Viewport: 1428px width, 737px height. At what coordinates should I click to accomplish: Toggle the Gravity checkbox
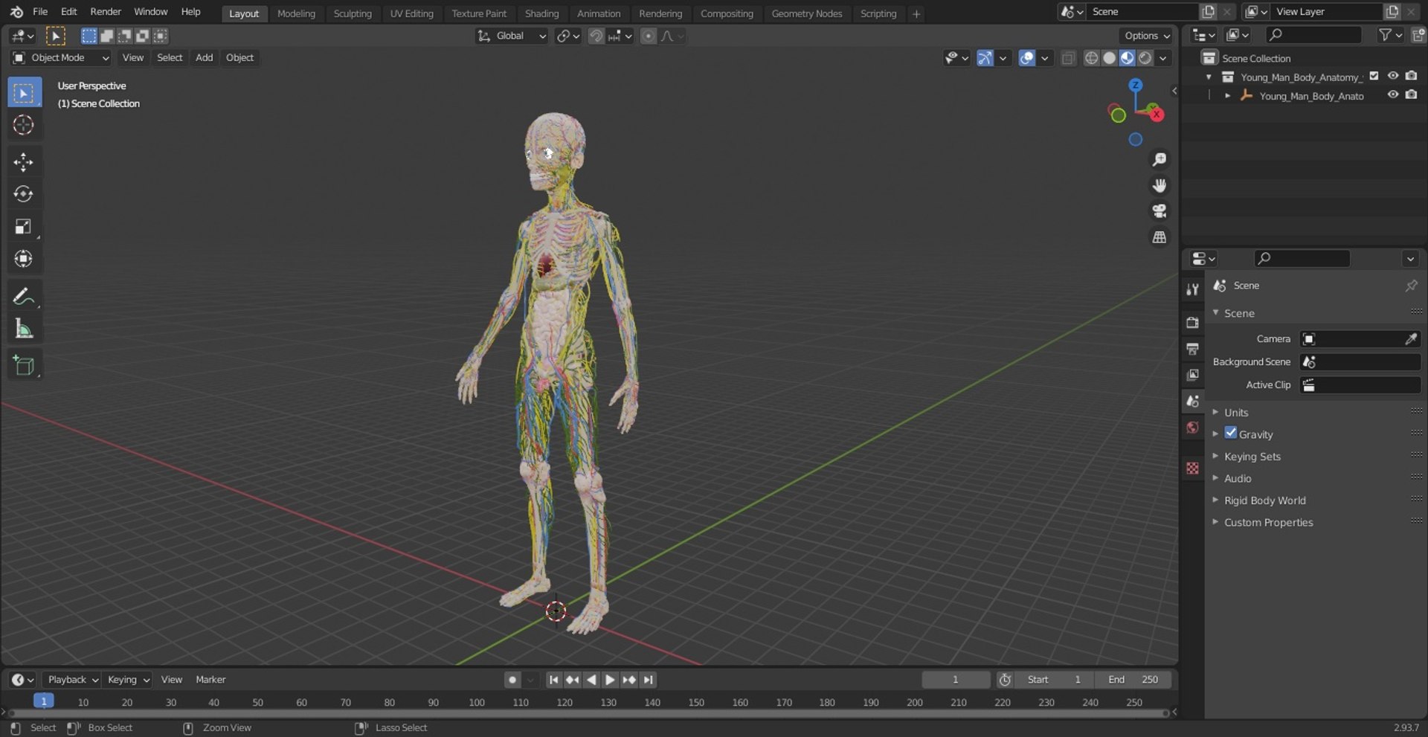point(1230,433)
